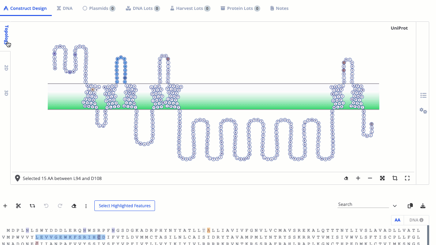Open the three-dot more options menu
This screenshot has height=245, width=436.
(86, 206)
